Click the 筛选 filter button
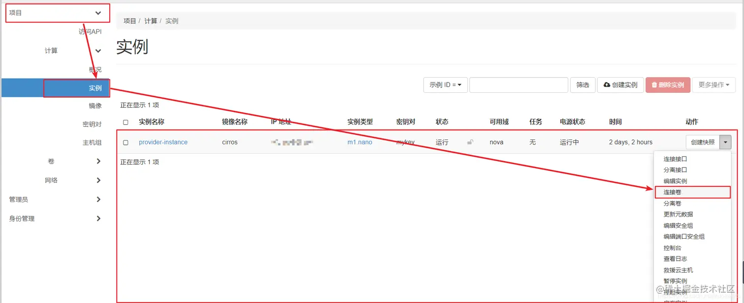The height and width of the screenshot is (303, 744). [x=583, y=85]
